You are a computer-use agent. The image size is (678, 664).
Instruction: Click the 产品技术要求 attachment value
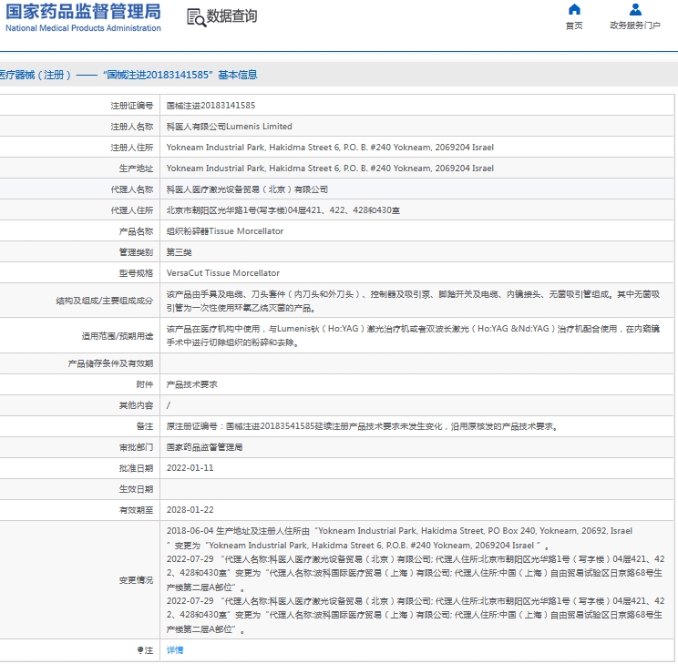point(191,384)
